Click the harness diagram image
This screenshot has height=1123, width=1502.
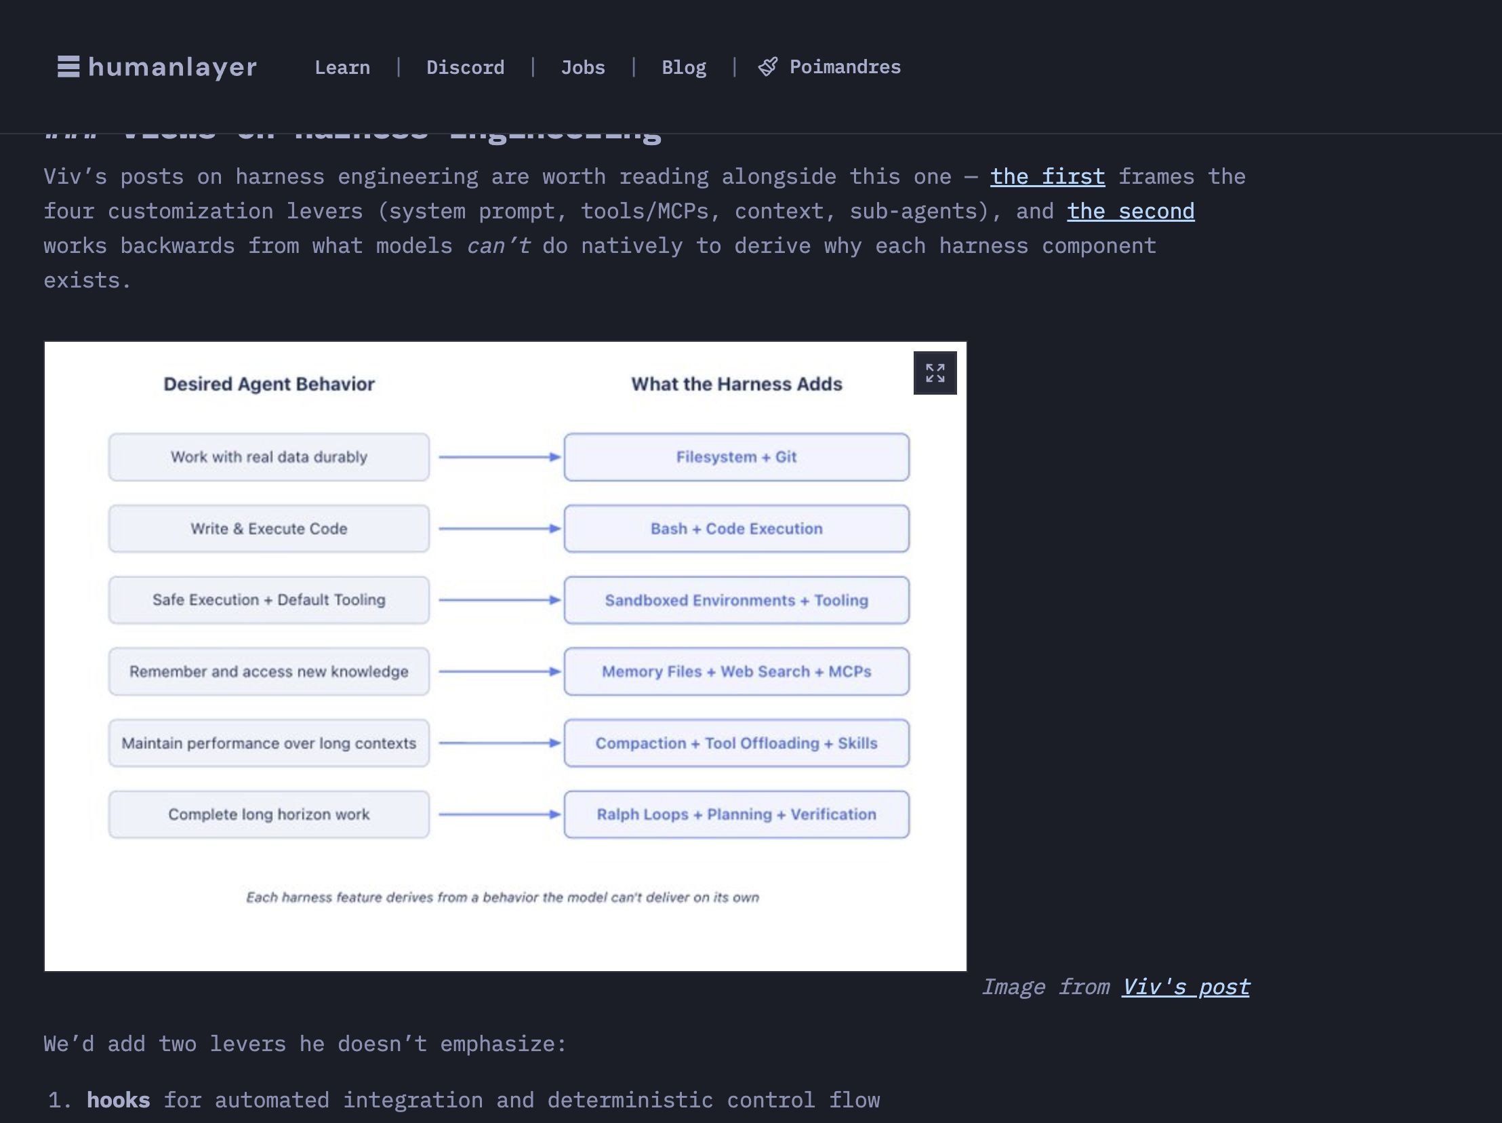(505, 656)
